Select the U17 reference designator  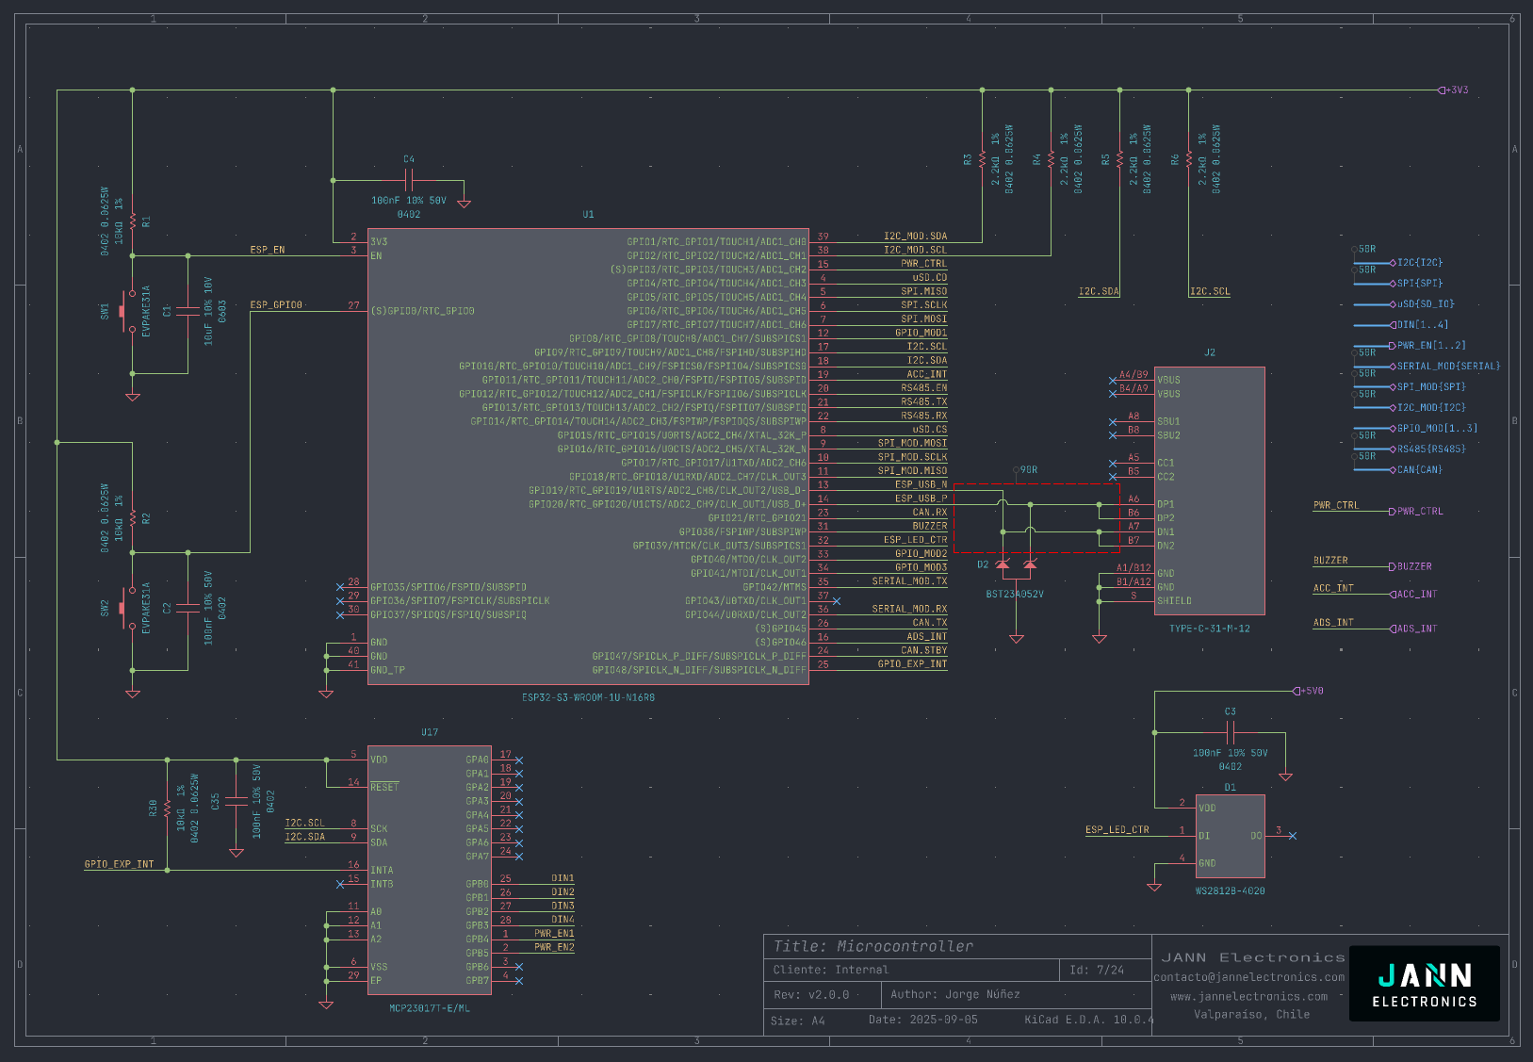click(430, 732)
